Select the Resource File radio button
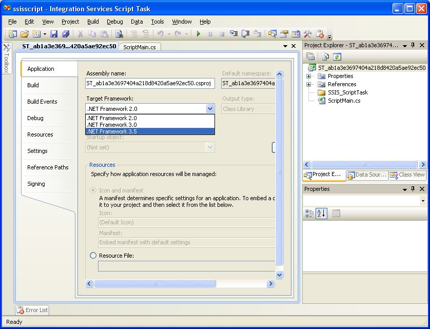Image resolution: width=430 pixels, height=329 pixels. (93, 255)
